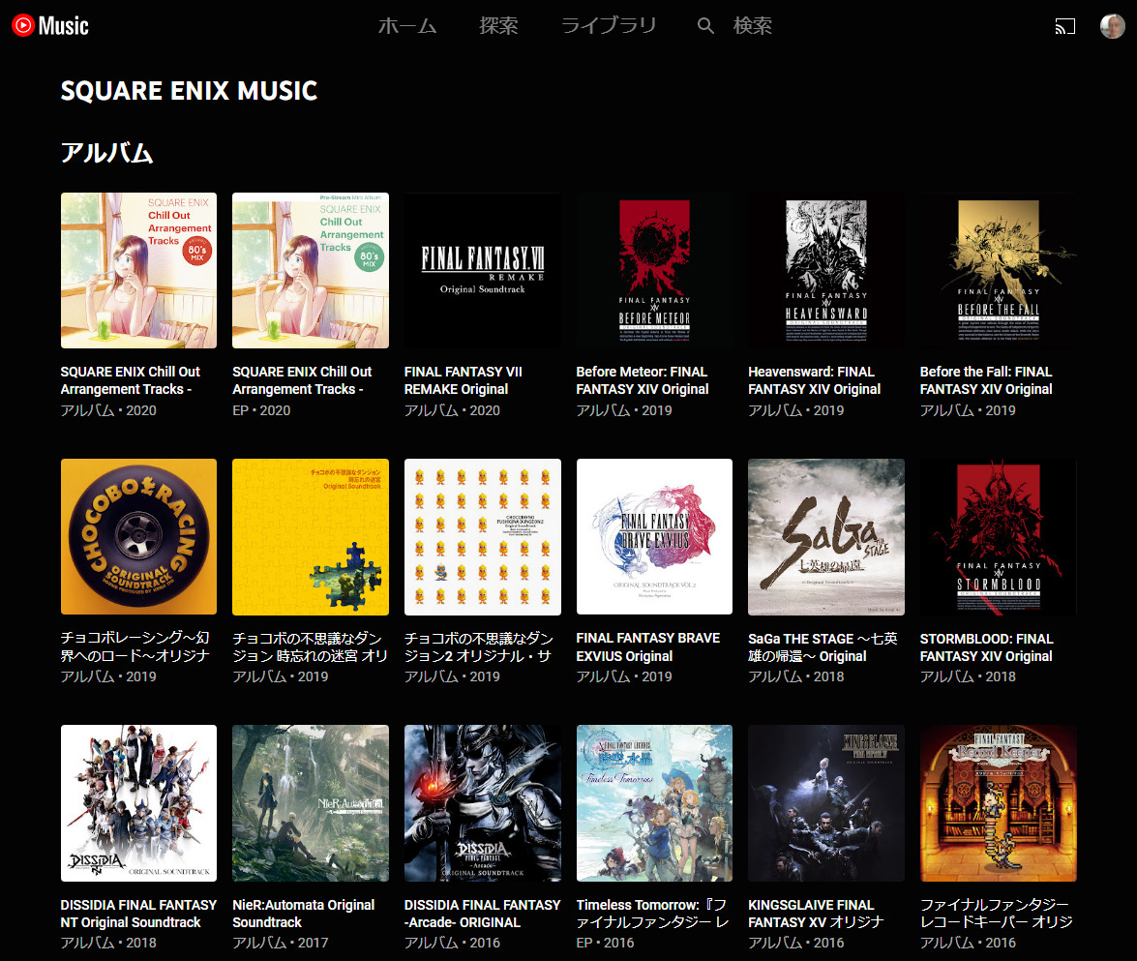Image resolution: width=1137 pixels, height=961 pixels.
Task: Open the NieR:Automata album cover
Action: [311, 803]
